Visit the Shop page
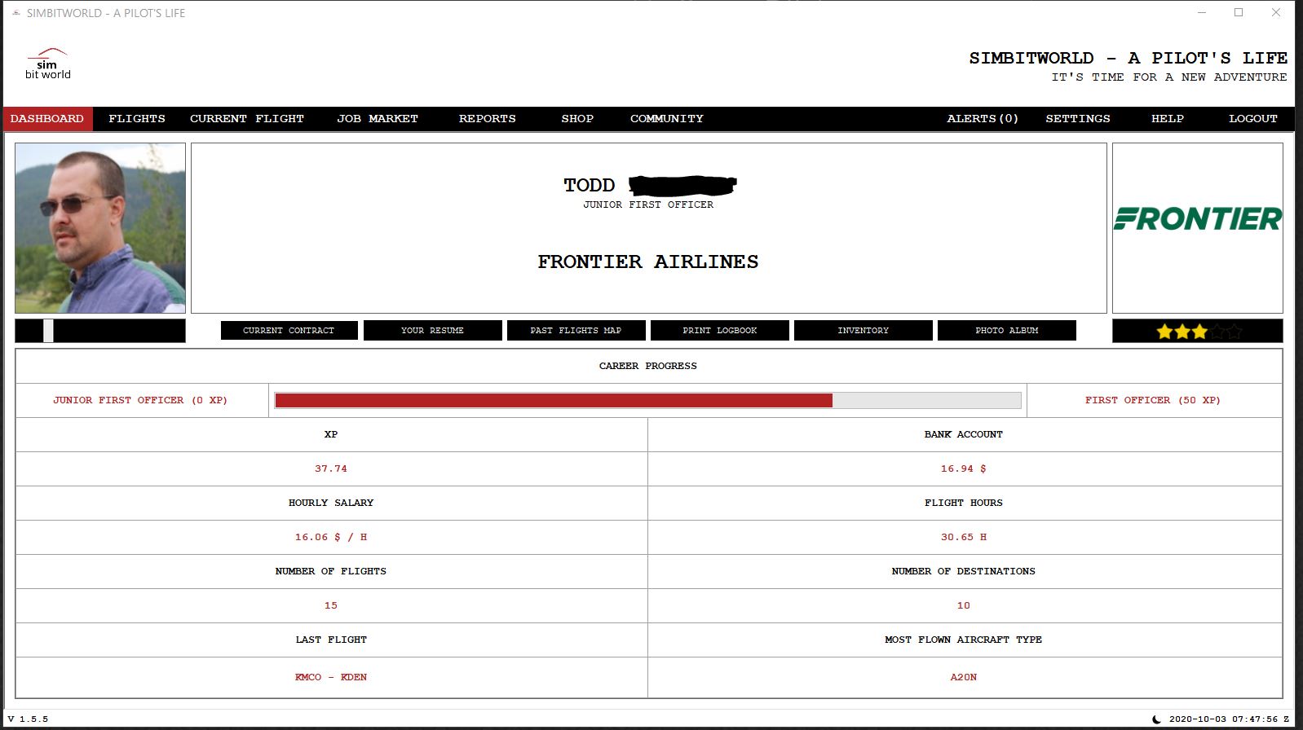1303x730 pixels. [x=577, y=119]
